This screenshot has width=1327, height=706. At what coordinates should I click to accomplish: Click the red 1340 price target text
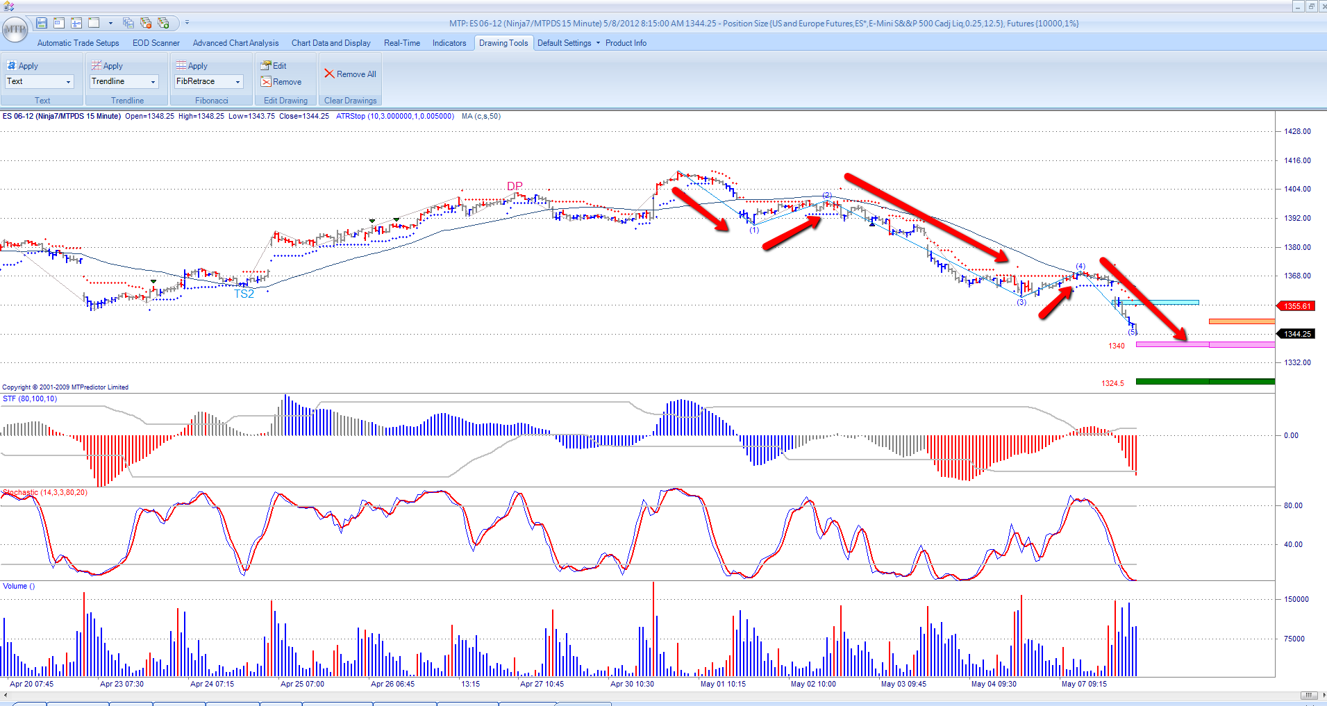[1117, 346]
